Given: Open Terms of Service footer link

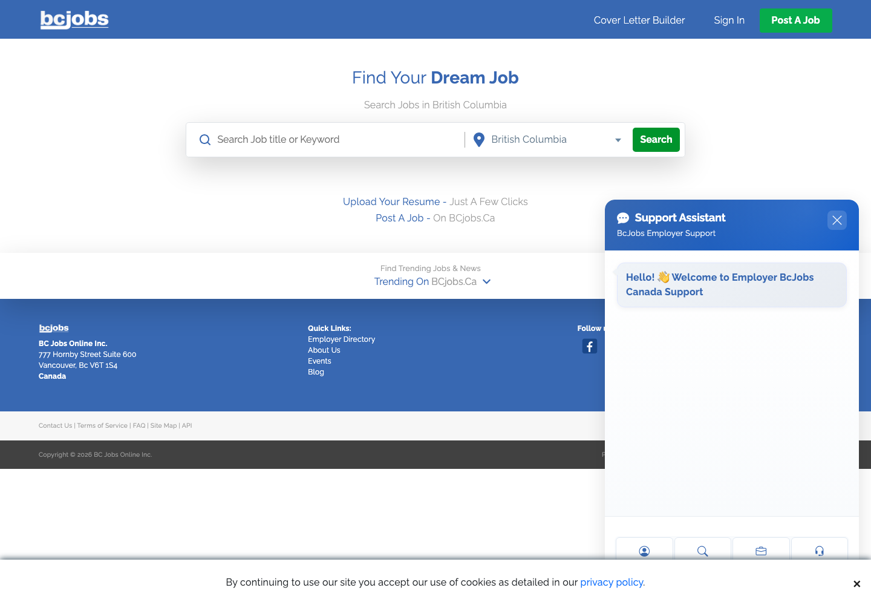Looking at the screenshot, I should (102, 425).
